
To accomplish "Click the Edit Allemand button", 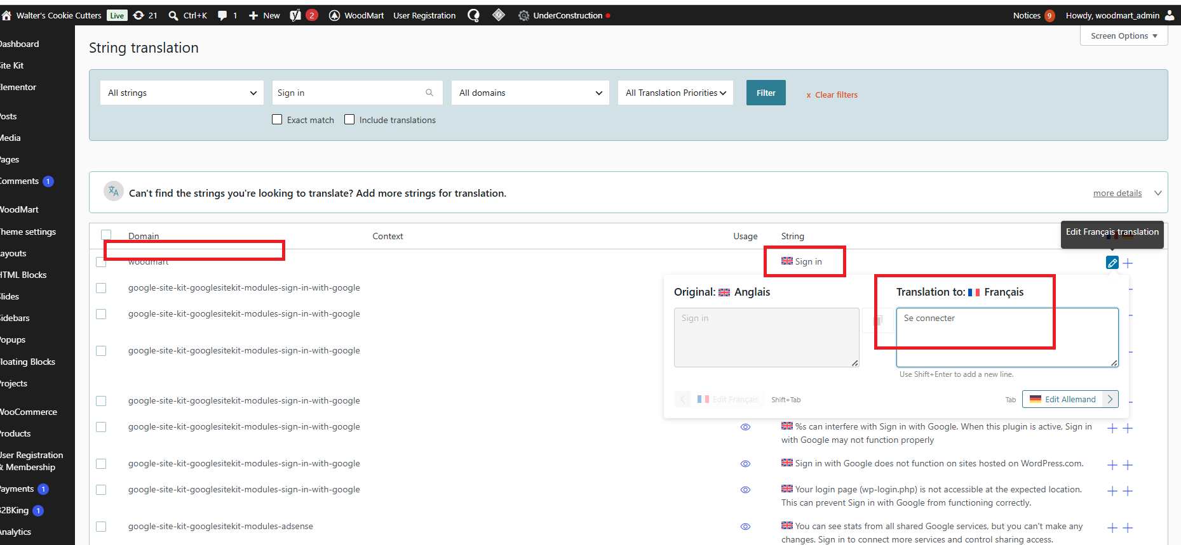I will tap(1070, 399).
